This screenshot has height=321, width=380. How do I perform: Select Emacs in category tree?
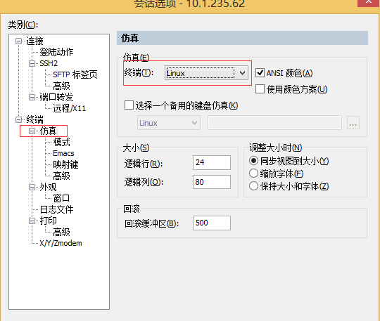pyautogui.click(x=63, y=153)
